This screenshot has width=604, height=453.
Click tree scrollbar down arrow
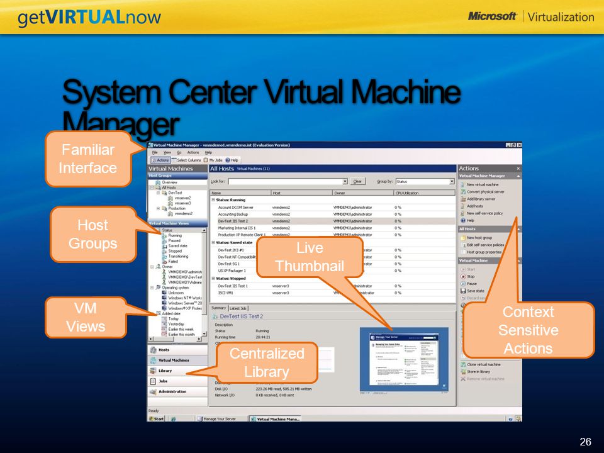pyautogui.click(x=204, y=334)
